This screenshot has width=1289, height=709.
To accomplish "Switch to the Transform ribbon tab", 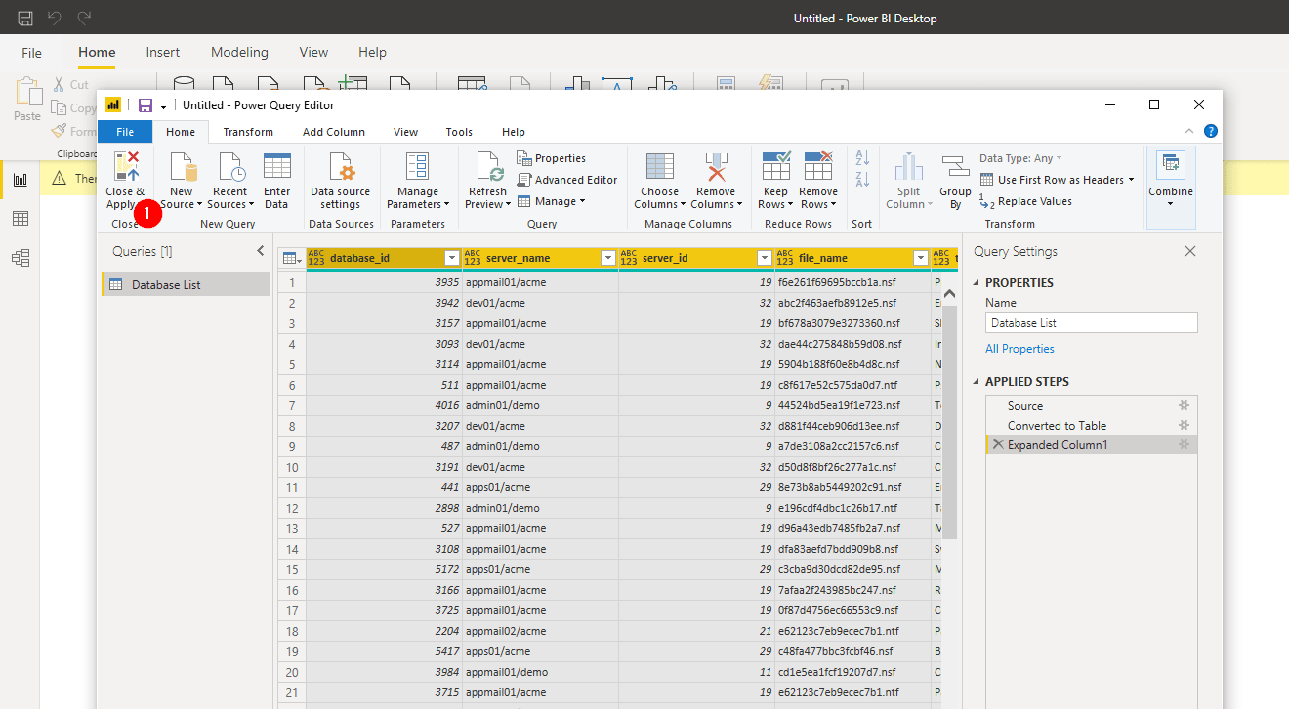I will click(248, 132).
